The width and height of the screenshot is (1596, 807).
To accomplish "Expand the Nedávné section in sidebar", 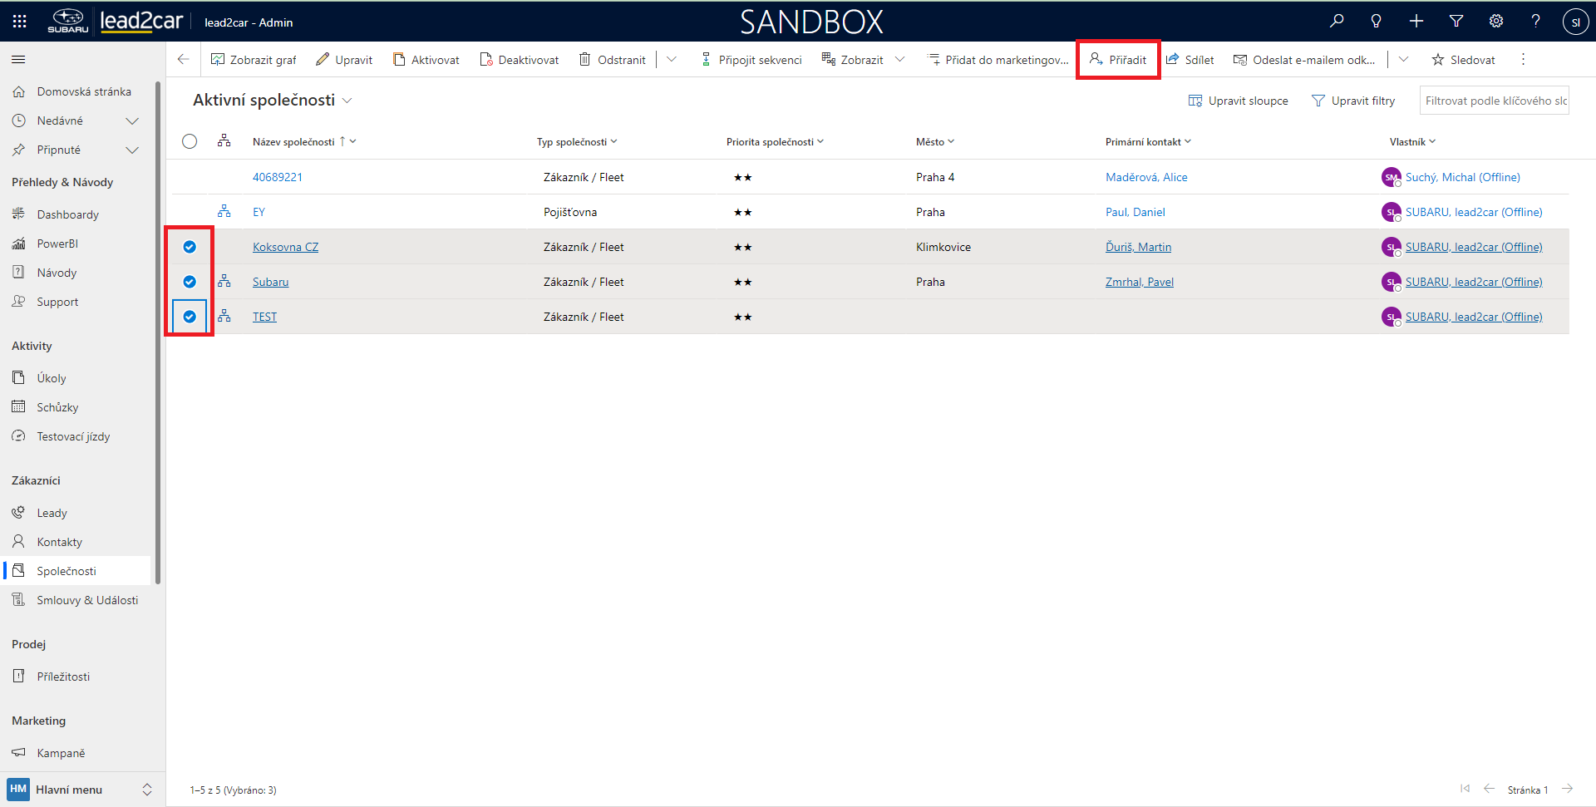I will coord(131,121).
